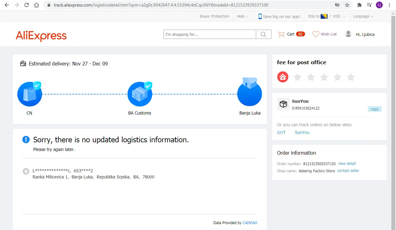
Task: Open Buyer Protection menu item
Action: coord(214,16)
